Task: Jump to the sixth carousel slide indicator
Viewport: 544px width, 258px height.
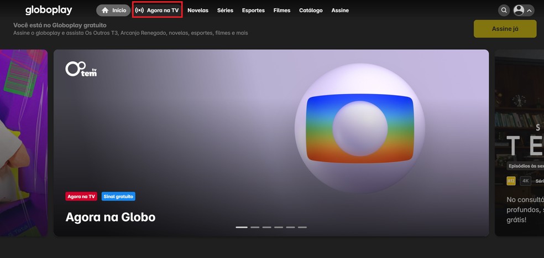Action: (x=302, y=227)
